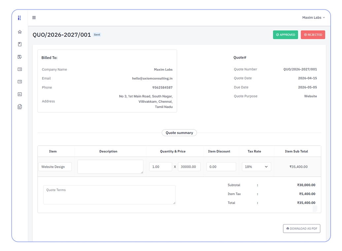Click the Quote Terms text area

click(x=109, y=195)
